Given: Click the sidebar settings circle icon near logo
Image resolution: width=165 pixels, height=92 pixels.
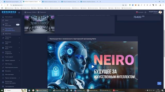Looking at the screenshot, I should 19,13.
